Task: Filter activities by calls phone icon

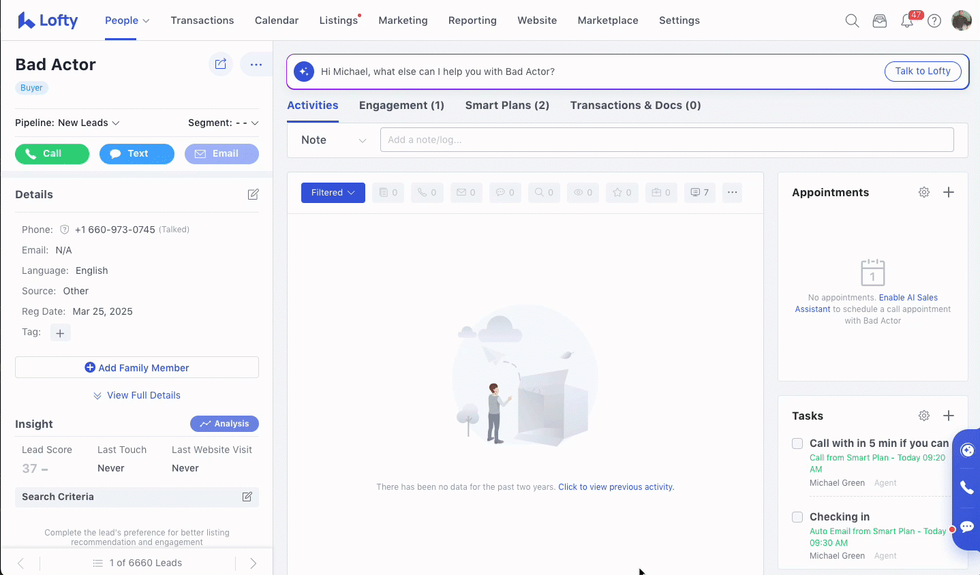Action: tap(427, 193)
